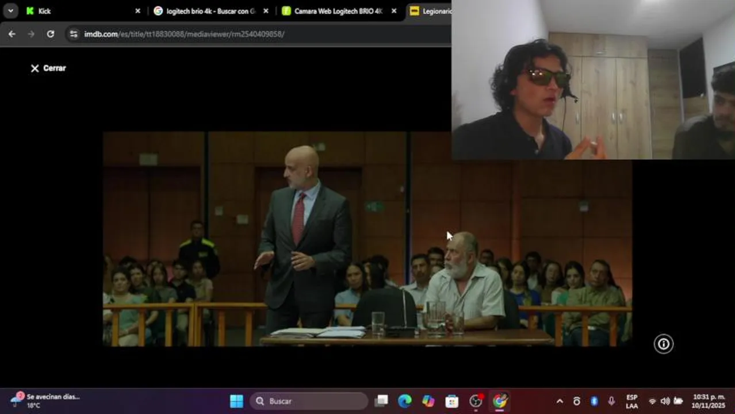Click the circular tray icon next to the chevron
The image size is (735, 414).
click(577, 401)
